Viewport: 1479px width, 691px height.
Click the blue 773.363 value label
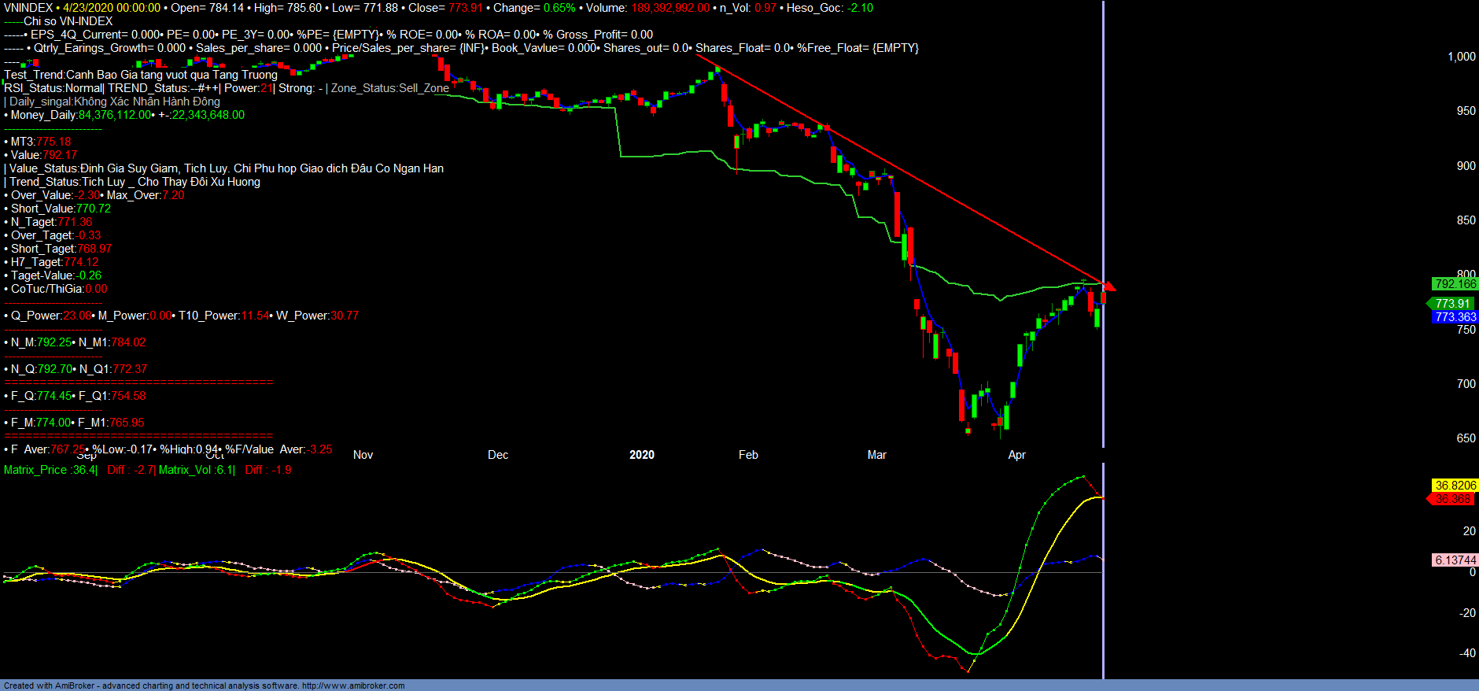pos(1455,317)
